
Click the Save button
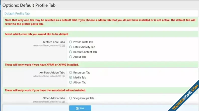(80, 108)
